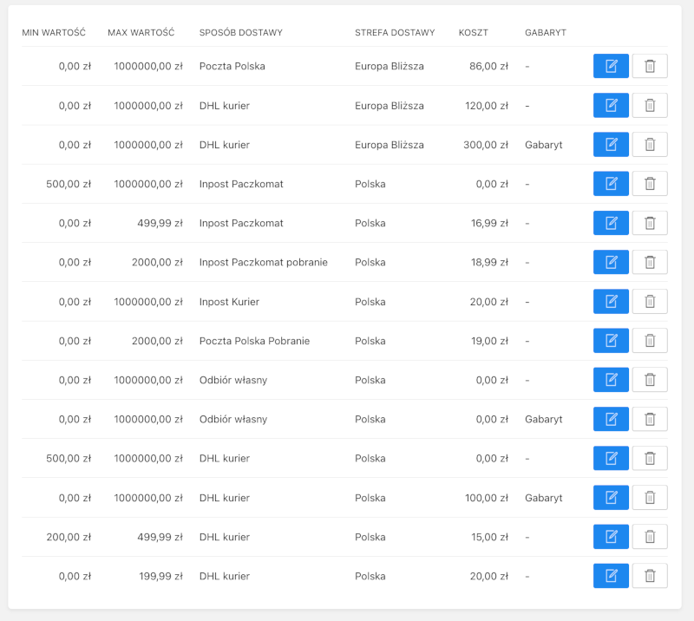Edit DHL kurier row costing 15,00 zł
Screen dimensions: 694x621
tap(611, 537)
